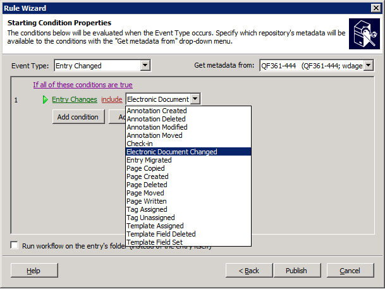Select Tag Assigned in the list
The height and width of the screenshot is (289, 385).
(147, 209)
